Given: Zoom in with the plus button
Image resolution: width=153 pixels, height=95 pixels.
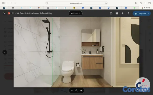Looking at the screenshot, I should point(81,90).
